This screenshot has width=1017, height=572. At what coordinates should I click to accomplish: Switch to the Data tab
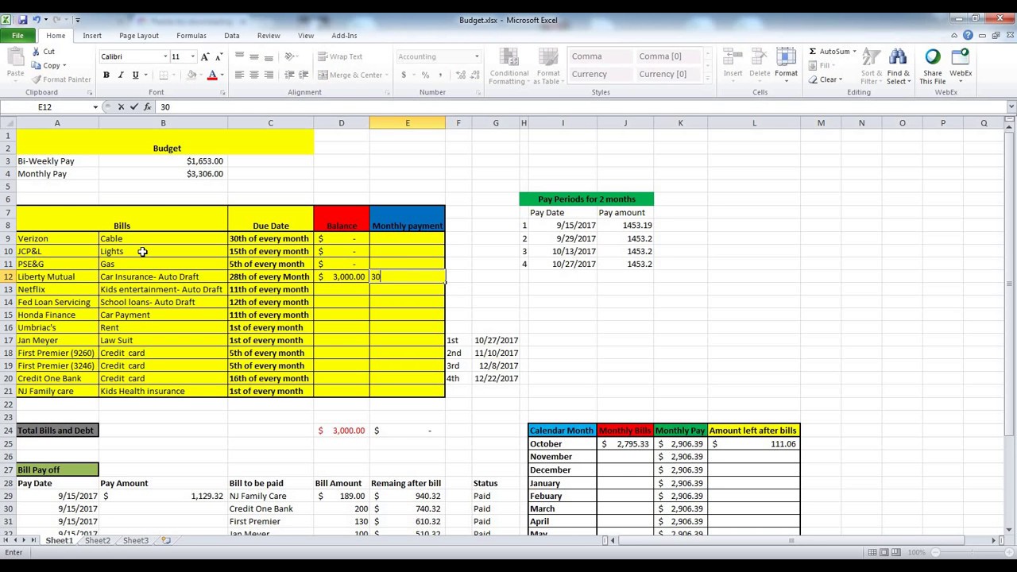pos(232,36)
